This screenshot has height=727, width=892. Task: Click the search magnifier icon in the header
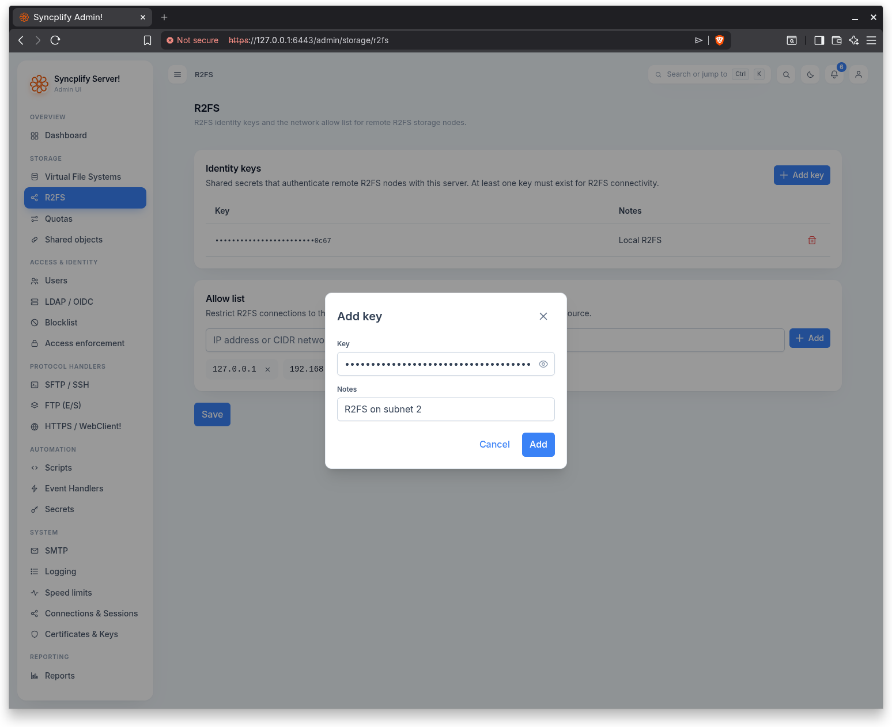(x=786, y=74)
